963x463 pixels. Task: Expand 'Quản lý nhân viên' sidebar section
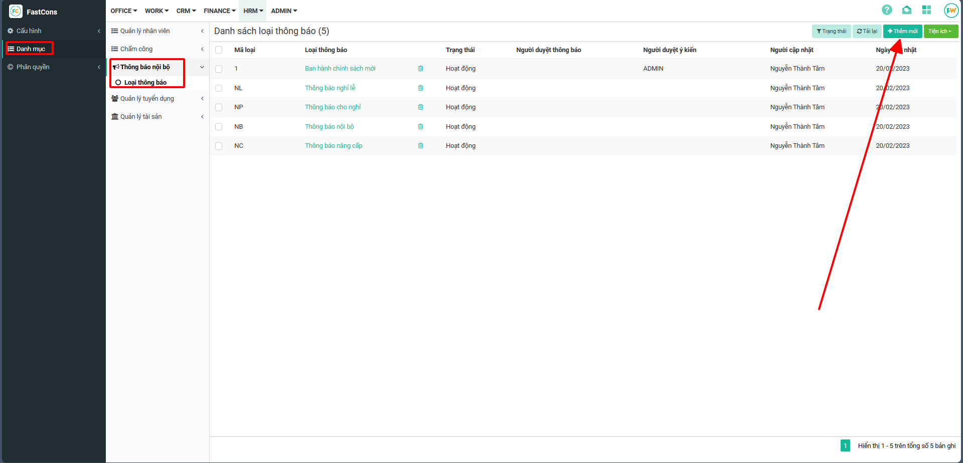(x=156, y=31)
